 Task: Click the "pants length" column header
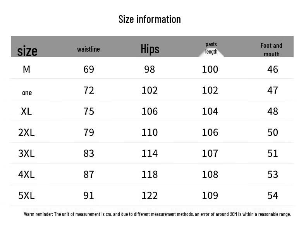tap(211, 48)
